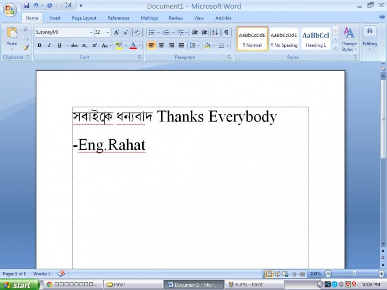Toggle Underline formatting
Viewport: 387px width, 290px height.
click(x=59, y=45)
